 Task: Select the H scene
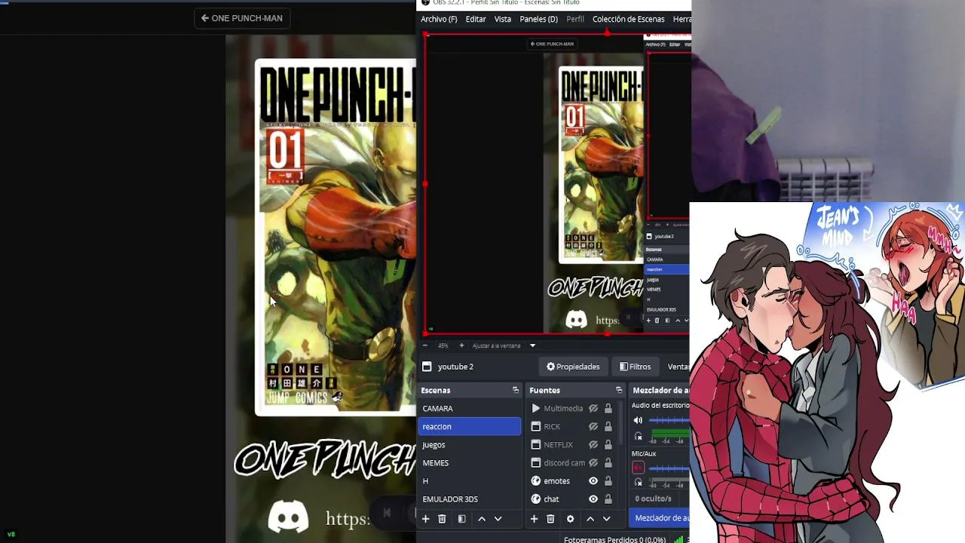click(x=470, y=480)
